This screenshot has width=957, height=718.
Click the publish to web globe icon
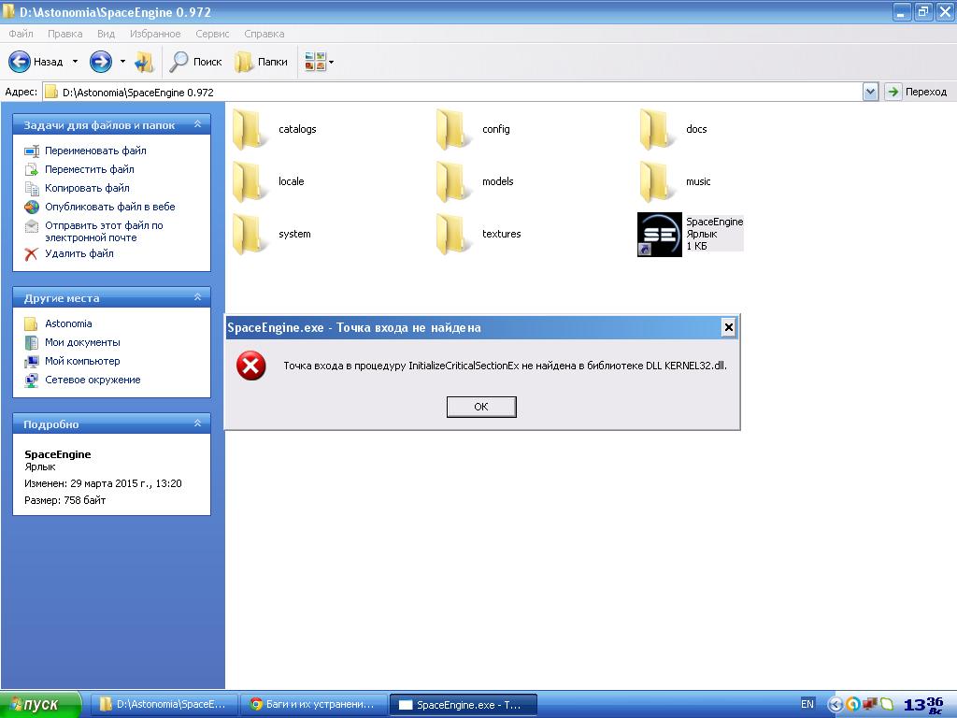tap(32, 207)
